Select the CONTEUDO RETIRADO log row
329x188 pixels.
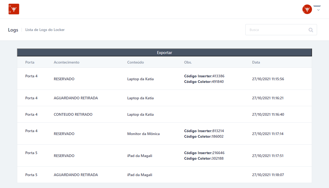(x=73, y=115)
